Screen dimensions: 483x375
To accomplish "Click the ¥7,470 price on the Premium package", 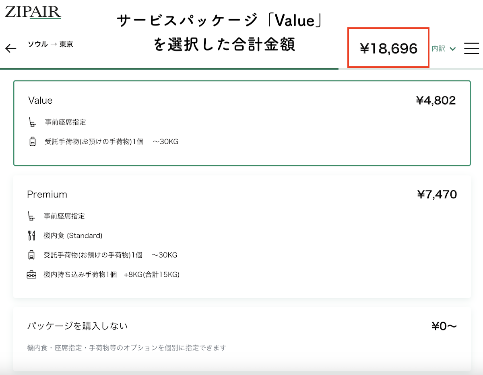I will click(x=437, y=194).
